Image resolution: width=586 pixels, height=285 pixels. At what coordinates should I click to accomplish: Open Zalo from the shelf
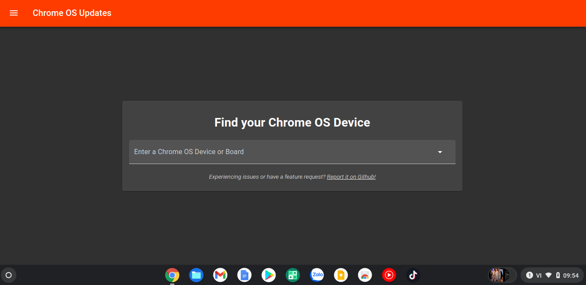tap(317, 275)
